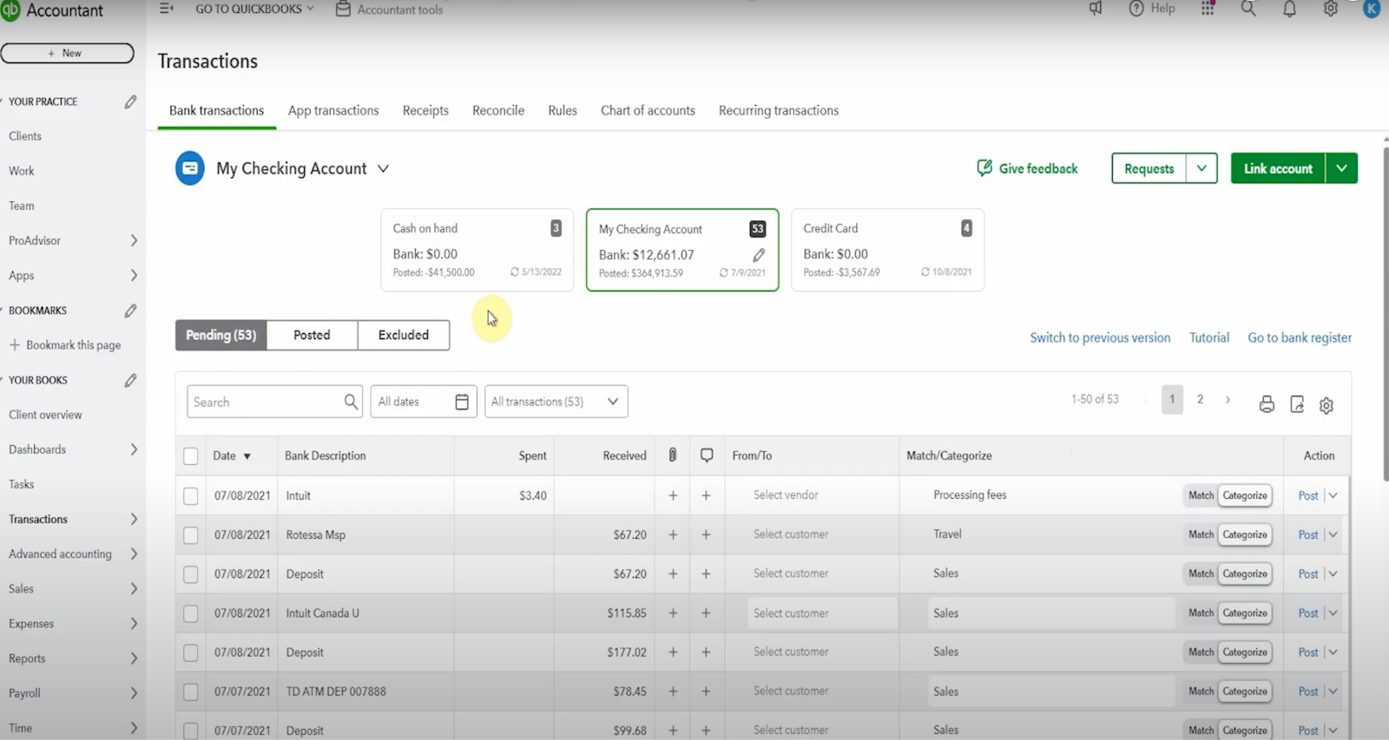Image resolution: width=1389 pixels, height=740 pixels.
Task: Add memo plus on Rotessa Msp row
Action: point(706,535)
